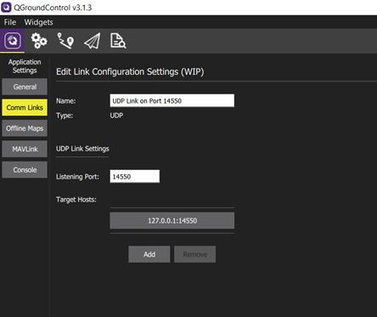
Task: Open the Vehicle Setup gears icon
Action: [39, 41]
